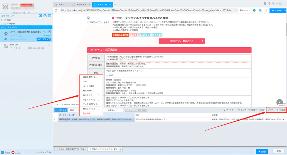Click the collapse panel toggle button
The height and width of the screenshot is (155, 287).
point(282,105)
